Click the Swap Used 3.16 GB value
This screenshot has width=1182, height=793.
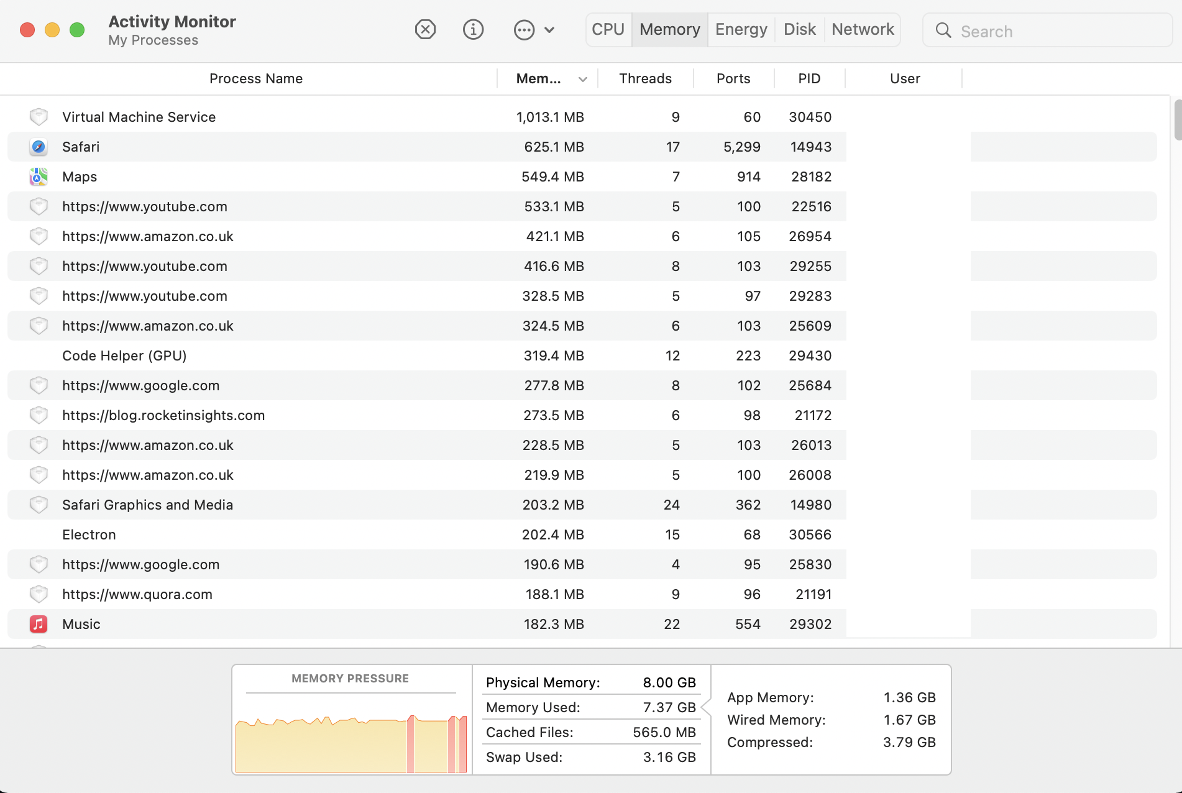tap(669, 757)
